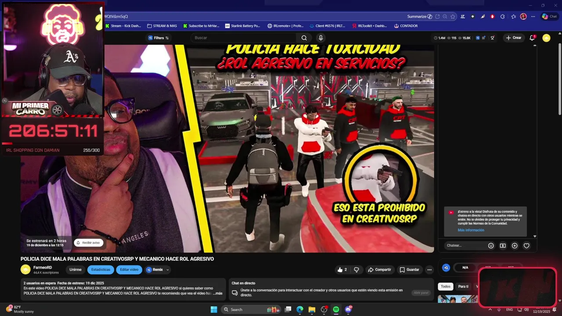
Task: Toggle Recibir aviso notification reminder
Action: tap(88, 243)
